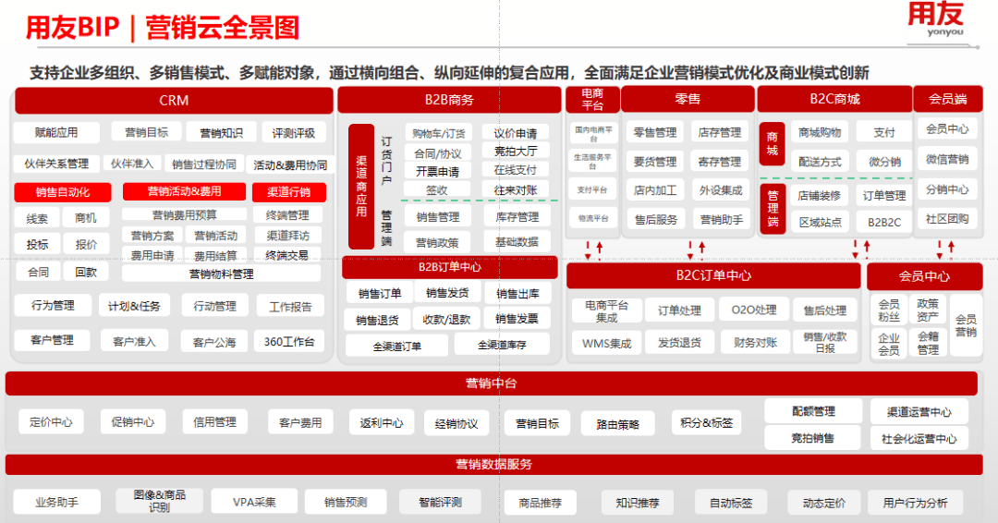Select the 开票申请 box
This screenshot has width=998, height=523.
[x=437, y=171]
